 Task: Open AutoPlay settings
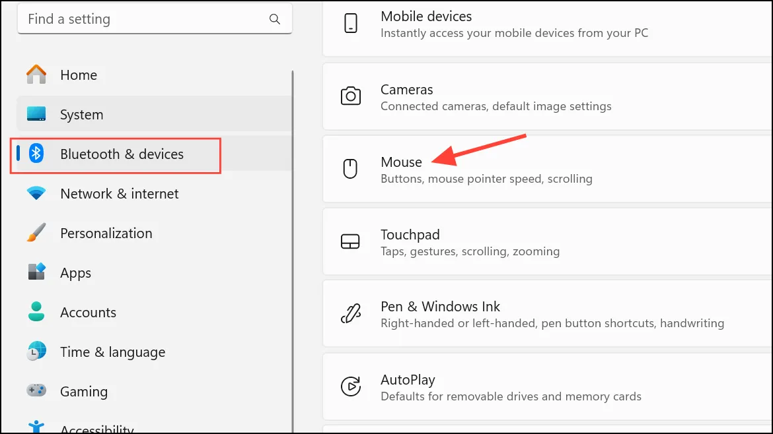pos(548,387)
